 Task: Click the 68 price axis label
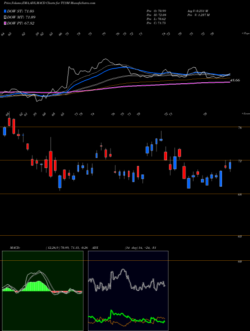pos(239,195)
